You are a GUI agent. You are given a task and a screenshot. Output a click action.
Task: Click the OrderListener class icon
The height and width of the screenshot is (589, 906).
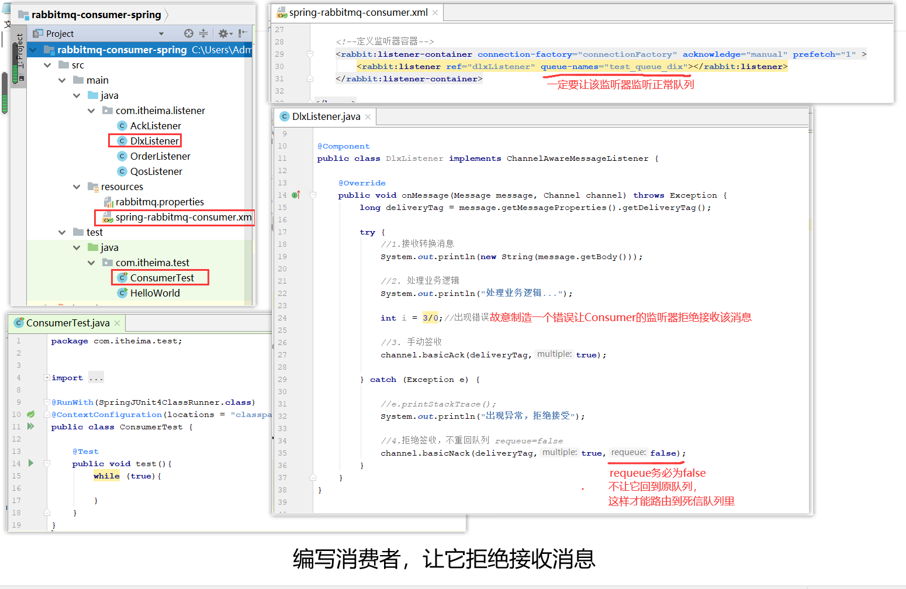(122, 156)
